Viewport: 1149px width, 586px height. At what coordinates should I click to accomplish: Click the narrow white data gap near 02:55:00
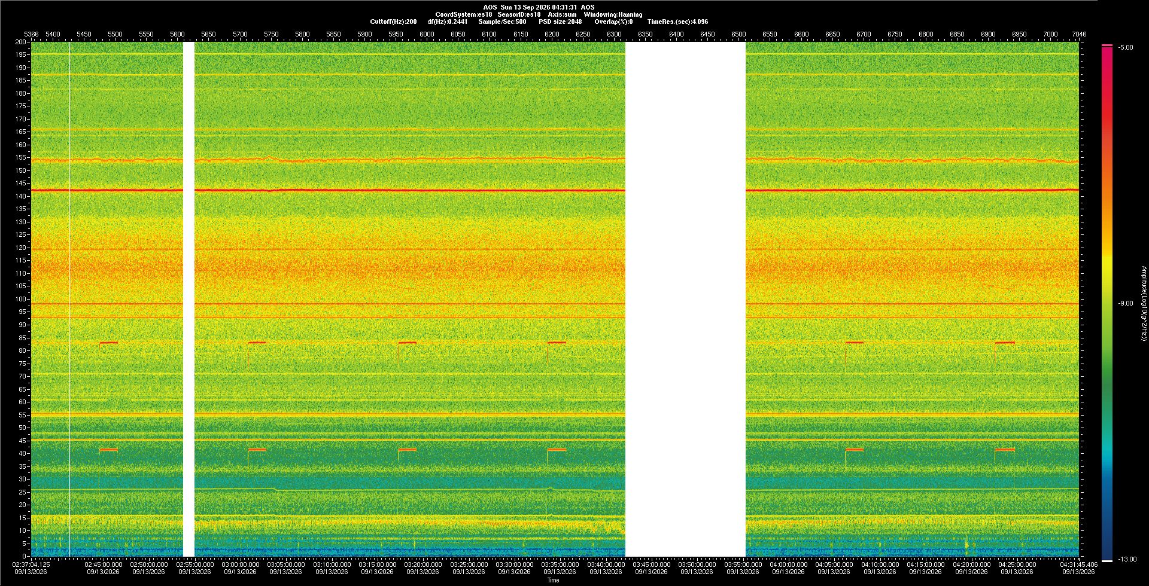coord(189,299)
